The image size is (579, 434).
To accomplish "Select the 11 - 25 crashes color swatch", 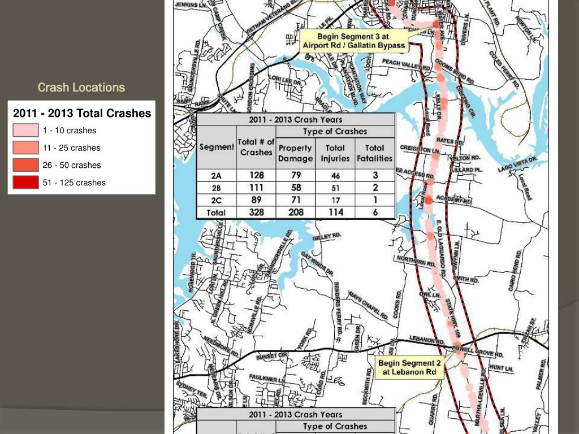I will point(25,147).
